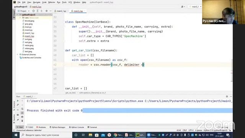
Task: Select text.jpeg in project tree
Action: coord(28,51)
